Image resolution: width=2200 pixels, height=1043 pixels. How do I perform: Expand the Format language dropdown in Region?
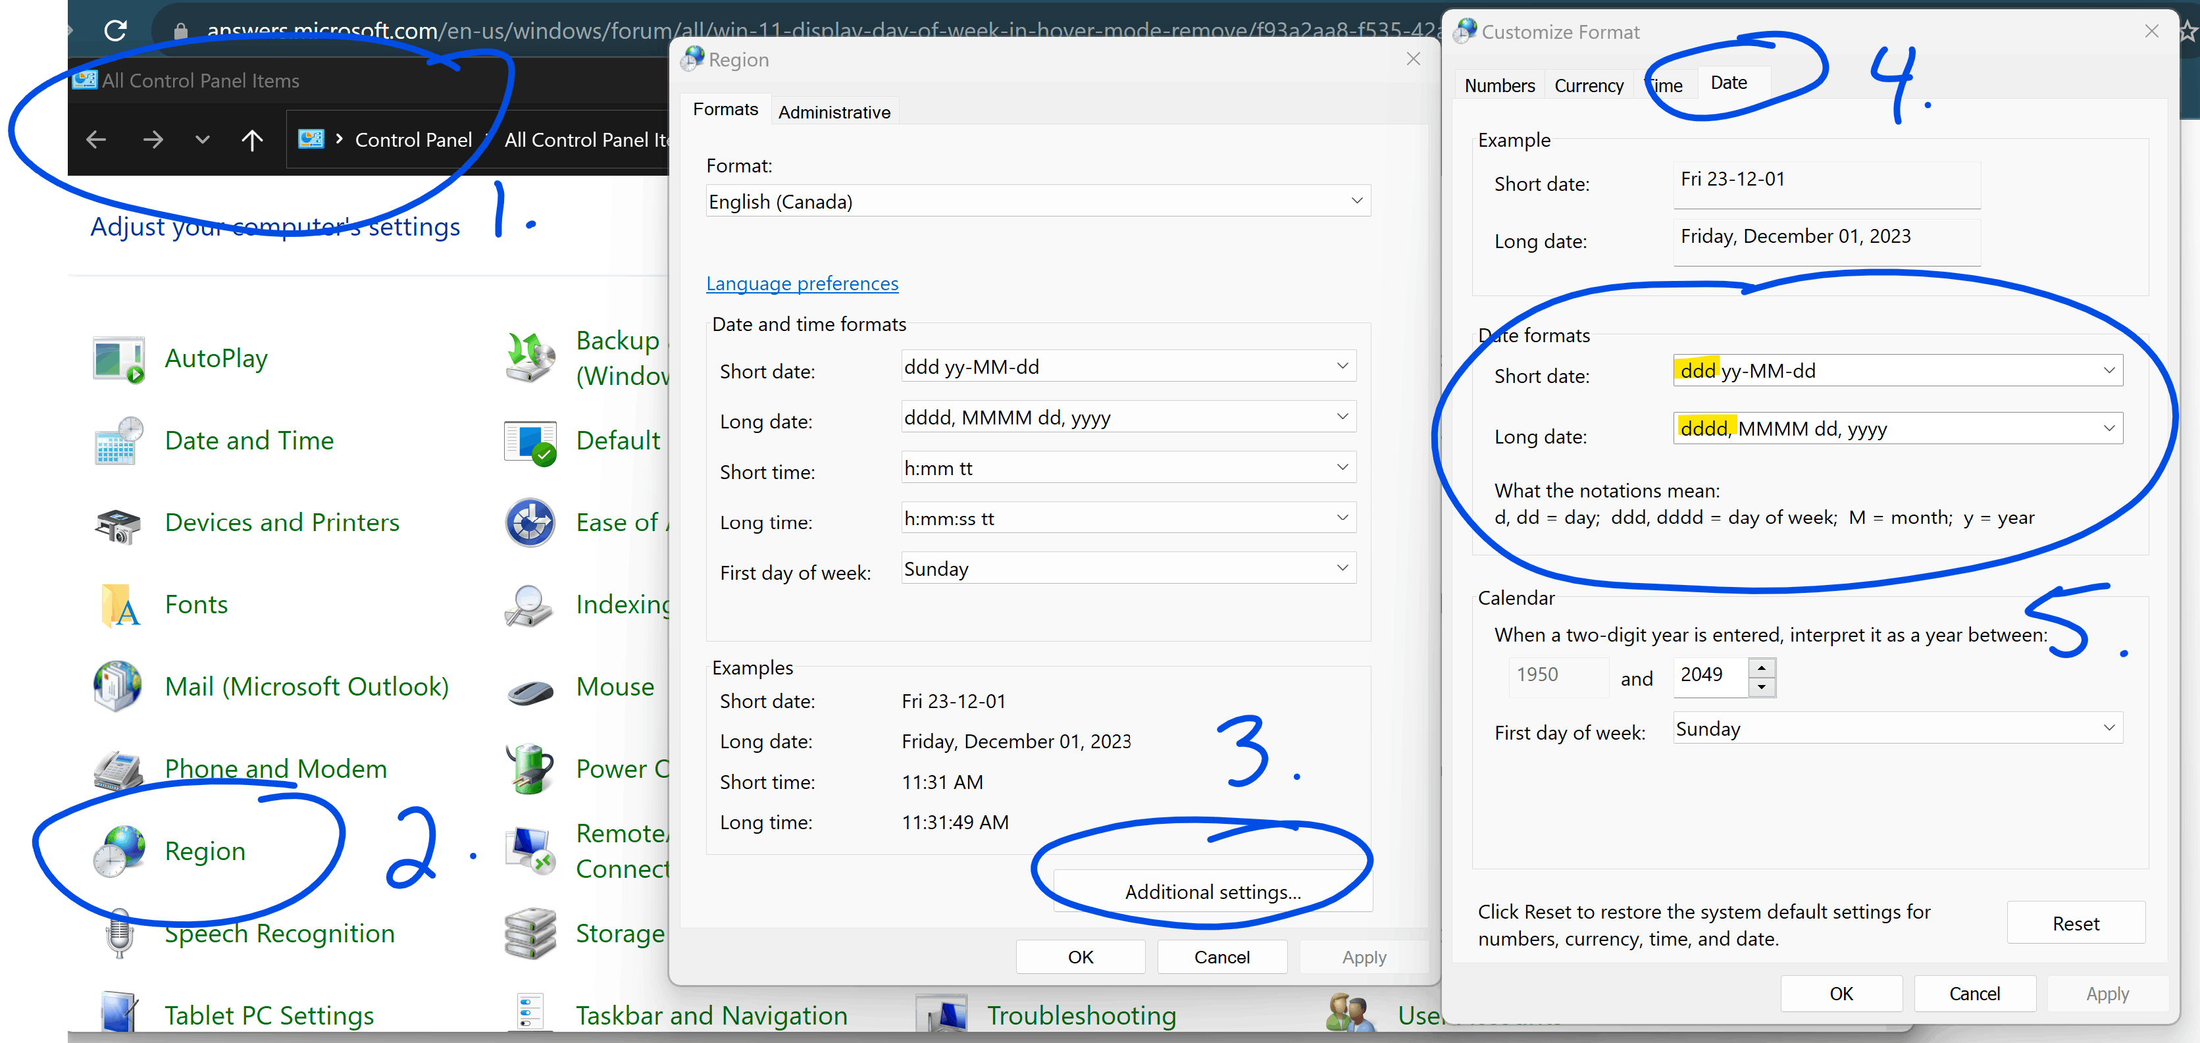(x=1357, y=201)
